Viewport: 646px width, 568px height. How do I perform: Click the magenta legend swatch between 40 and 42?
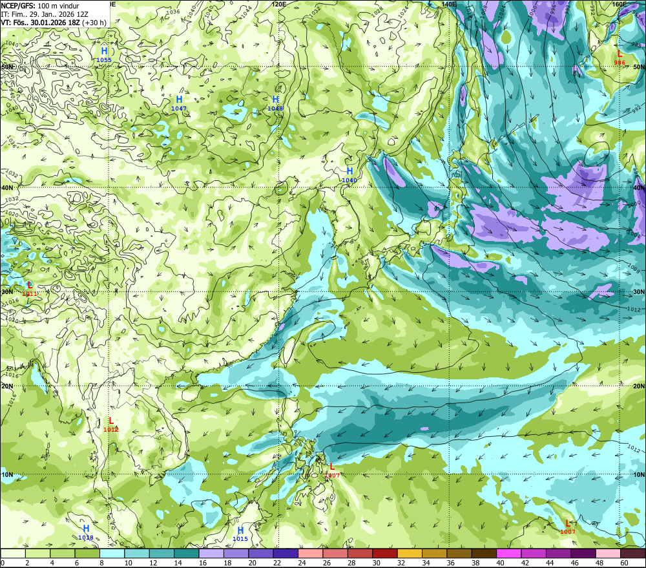pyautogui.click(x=509, y=553)
